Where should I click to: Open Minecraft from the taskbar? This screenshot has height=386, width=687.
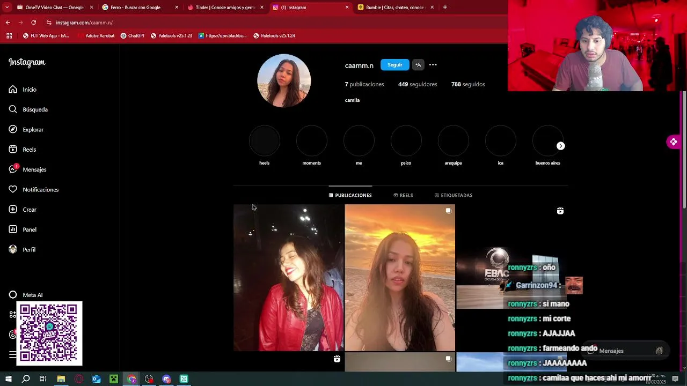(x=114, y=379)
